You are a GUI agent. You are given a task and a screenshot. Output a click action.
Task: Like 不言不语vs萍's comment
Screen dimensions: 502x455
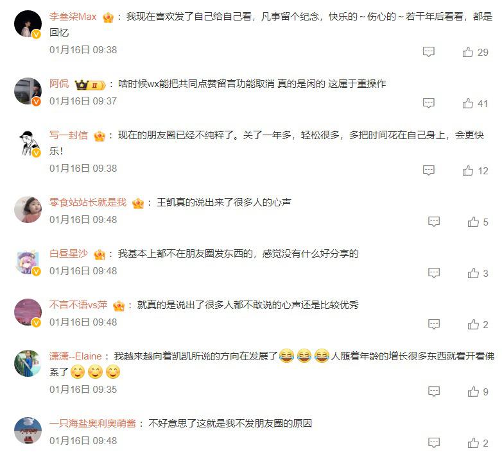point(478,324)
